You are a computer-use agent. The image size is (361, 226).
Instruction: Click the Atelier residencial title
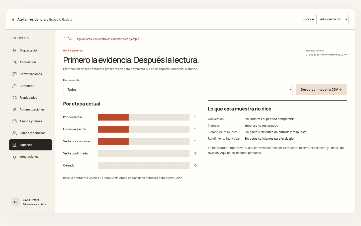(x=32, y=20)
